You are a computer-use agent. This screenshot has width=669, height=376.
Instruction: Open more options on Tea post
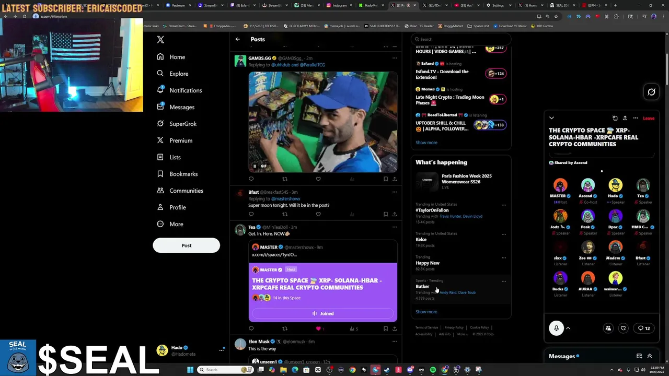(x=395, y=227)
